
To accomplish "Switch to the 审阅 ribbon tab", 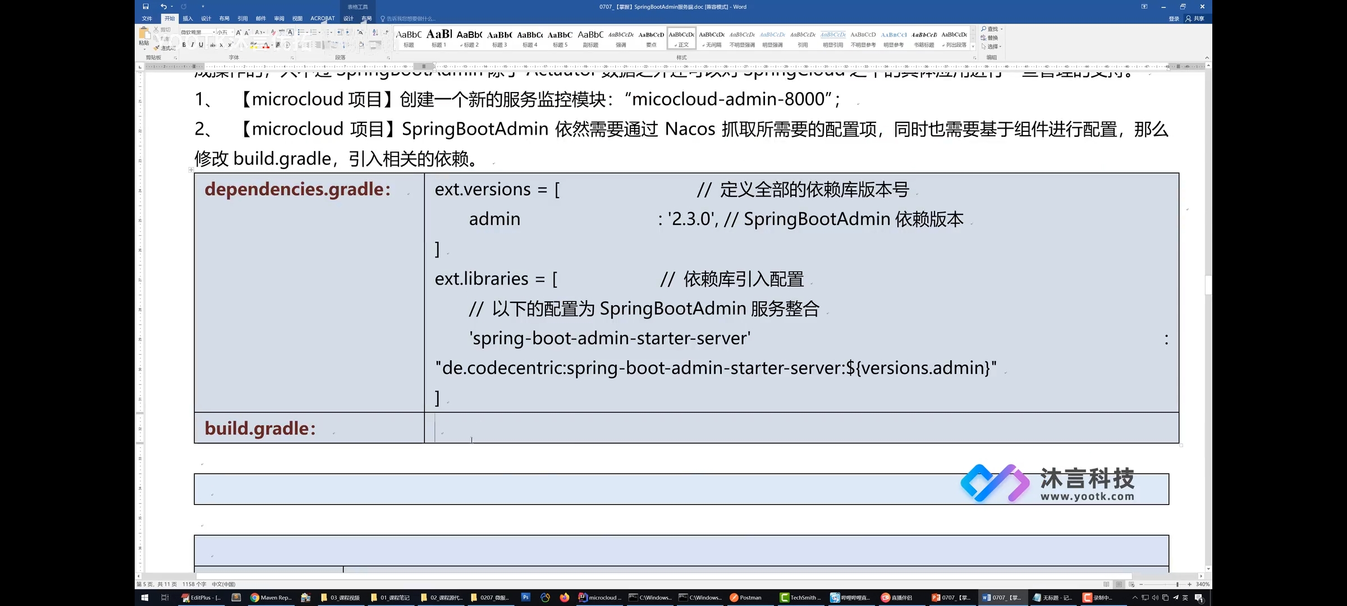I will tap(279, 19).
